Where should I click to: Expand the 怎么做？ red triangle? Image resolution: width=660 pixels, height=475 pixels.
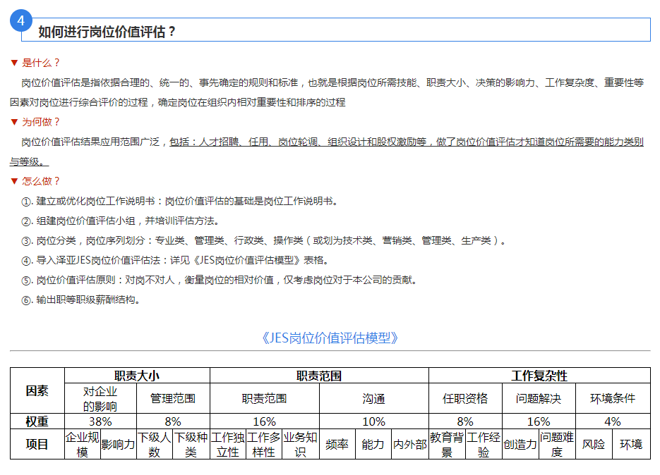point(13,181)
